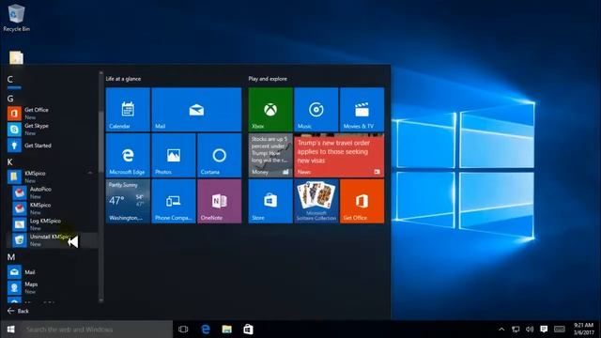Open the Cortana tile
601x338 pixels.
[x=219, y=155]
